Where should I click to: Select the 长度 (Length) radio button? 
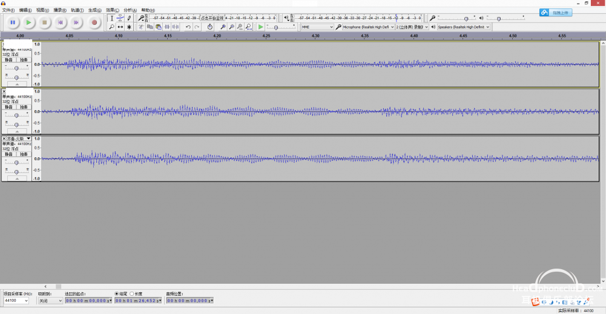coord(132,294)
